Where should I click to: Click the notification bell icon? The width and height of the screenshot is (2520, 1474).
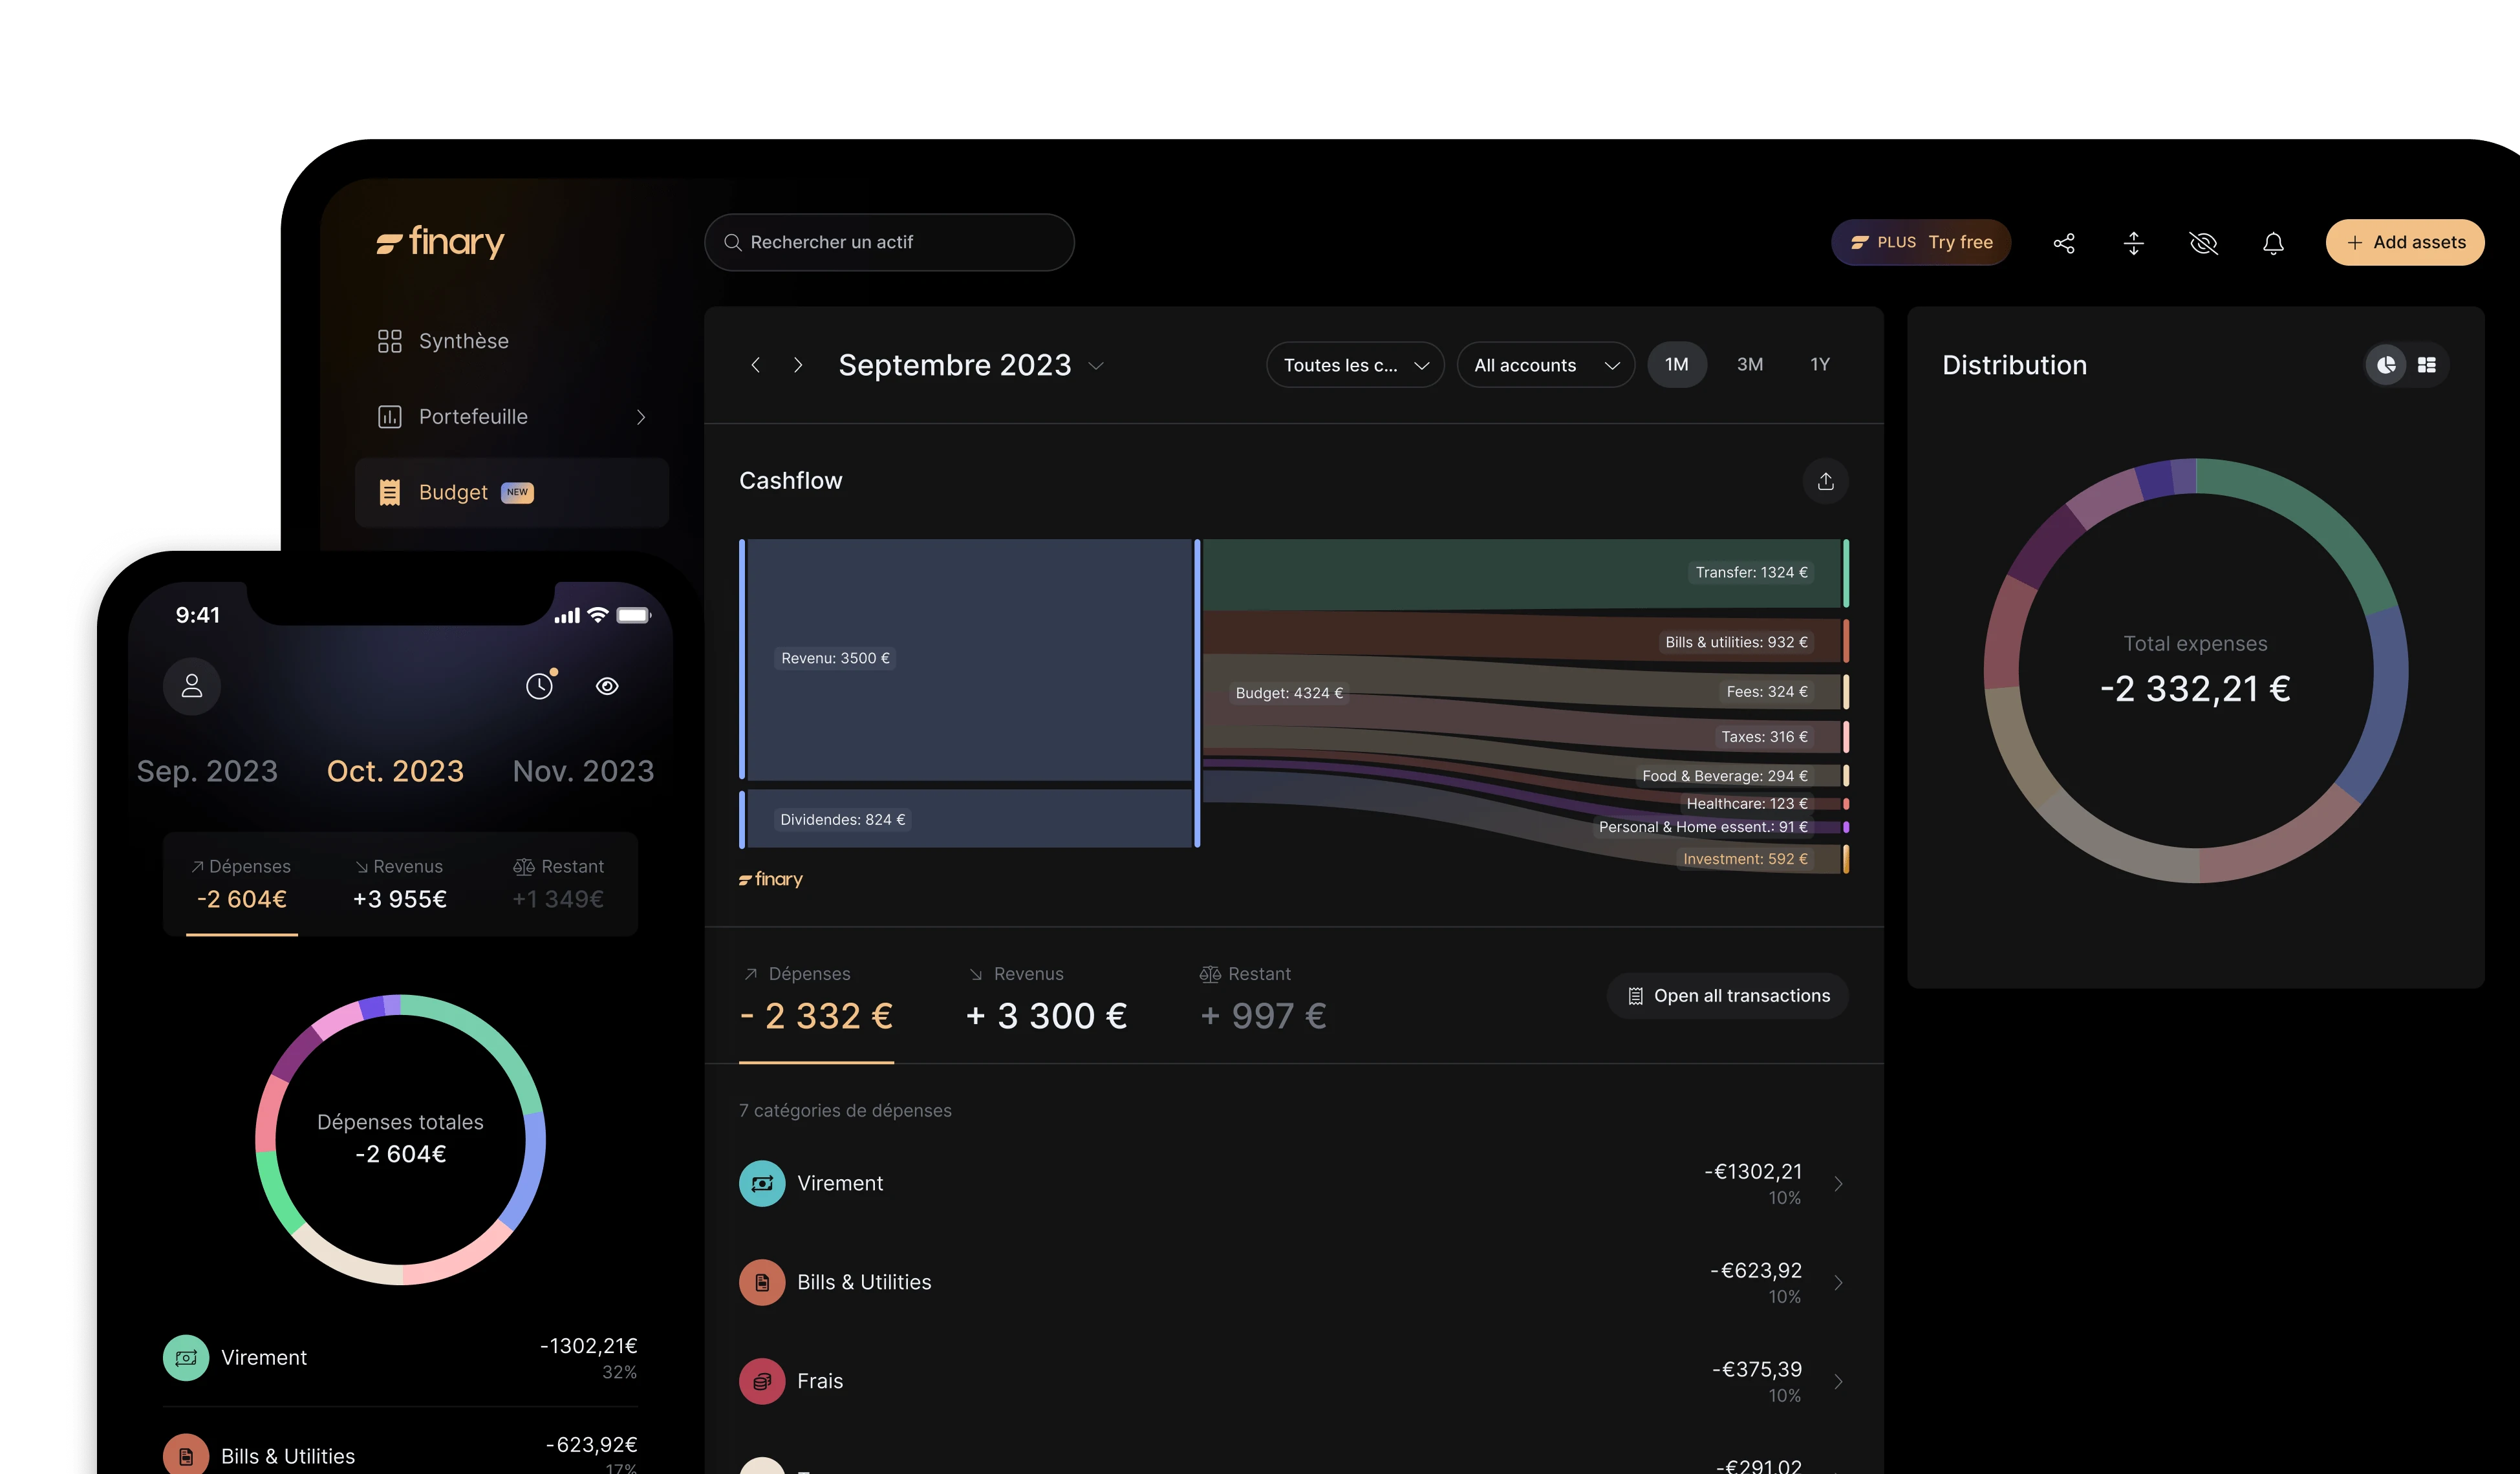pos(2273,243)
